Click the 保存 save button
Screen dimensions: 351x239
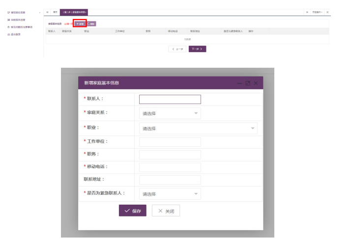click(x=133, y=211)
